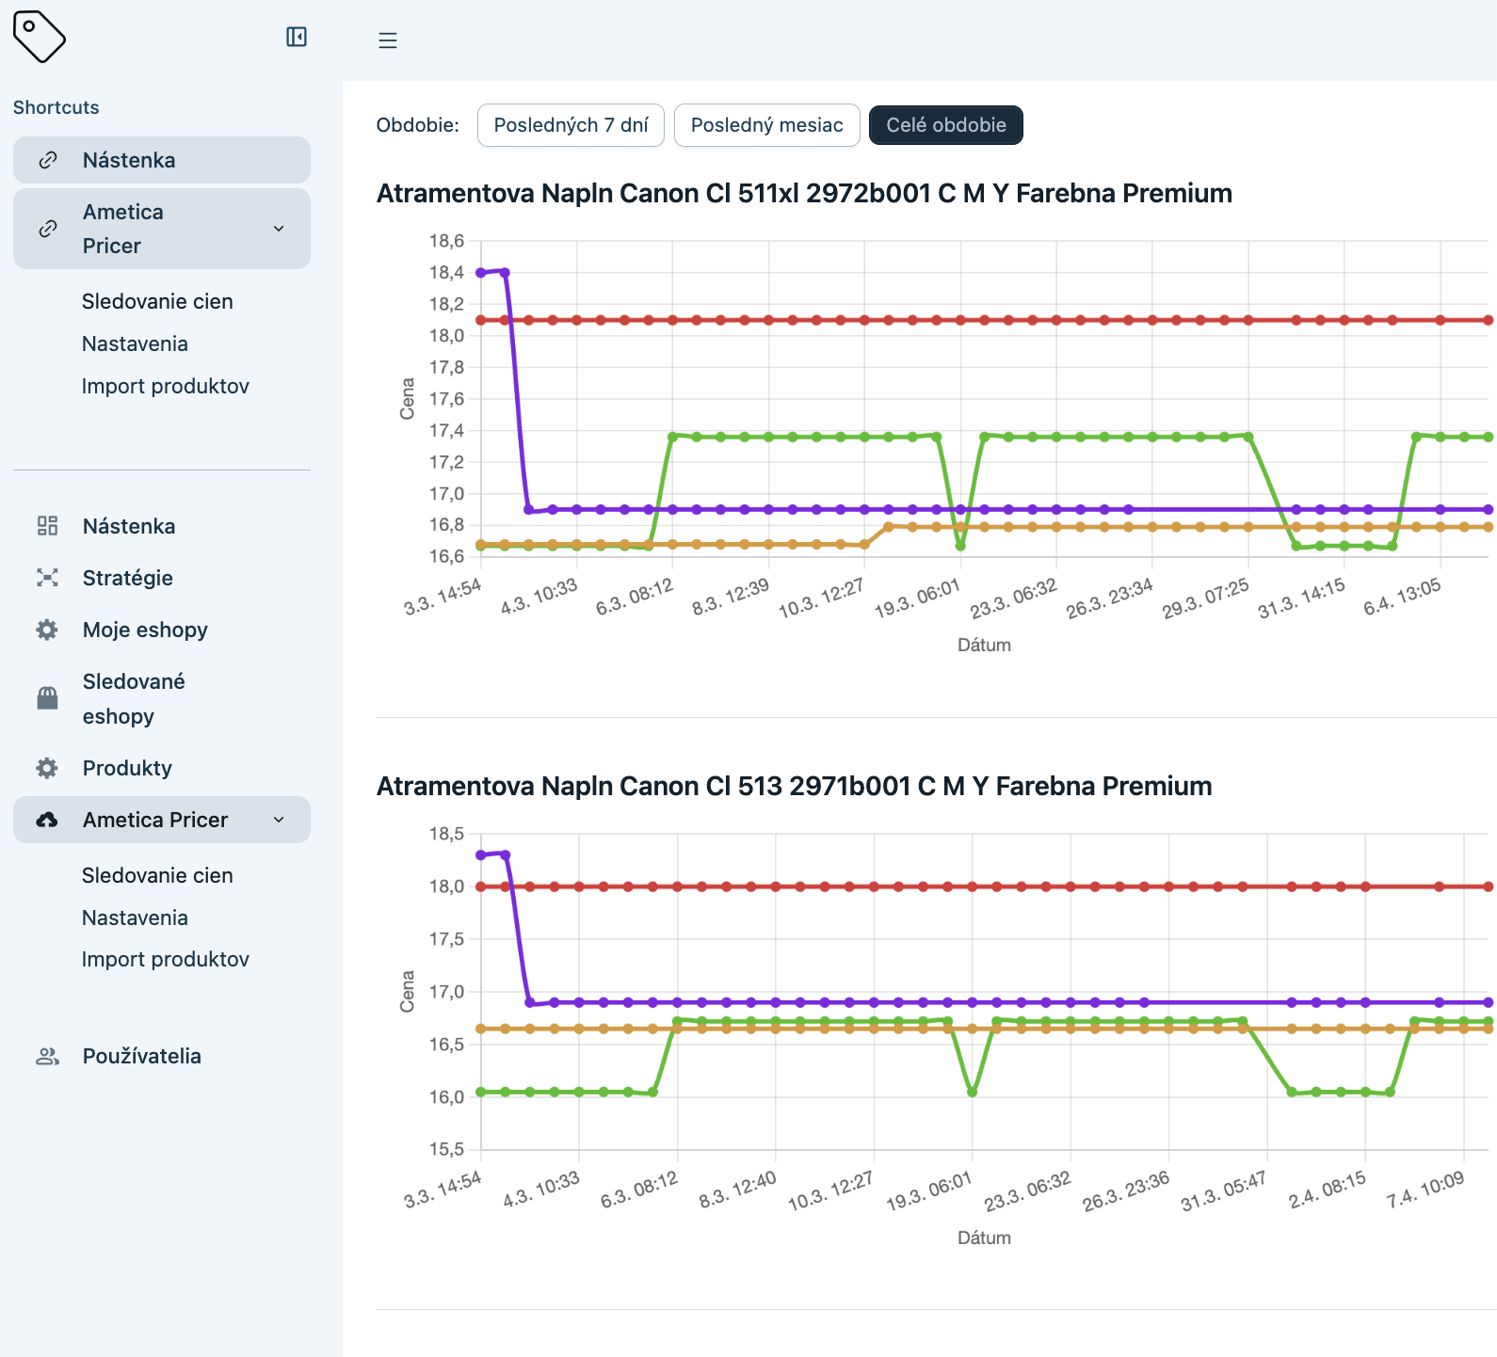This screenshot has height=1357, width=1497.
Task: Click the 15,5 price axis label
Action: pos(447,1149)
